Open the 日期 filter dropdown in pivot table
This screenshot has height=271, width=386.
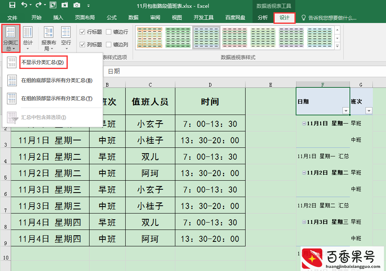(346, 111)
